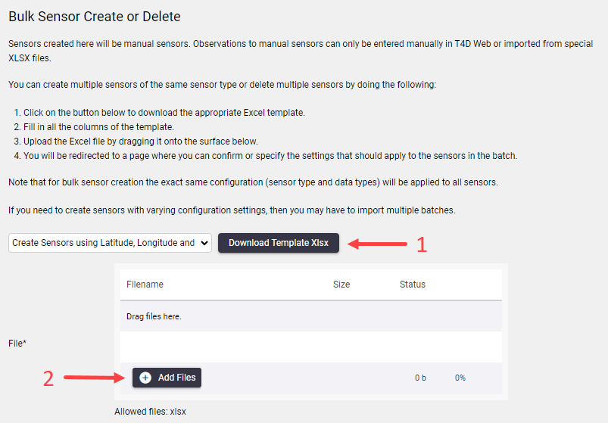Click the Bulk Sensor Create or Delete heading

95,17
